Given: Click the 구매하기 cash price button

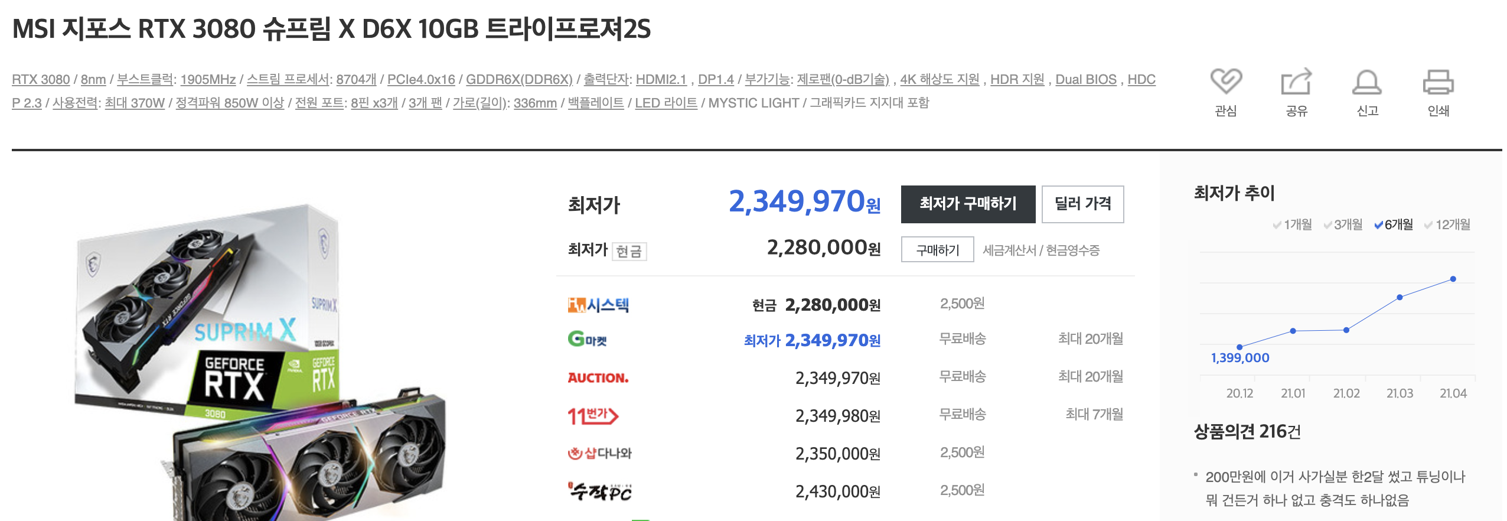Looking at the screenshot, I should tap(938, 250).
